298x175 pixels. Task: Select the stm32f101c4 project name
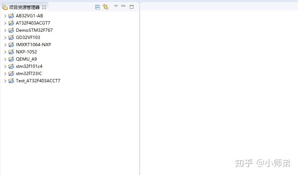pyautogui.click(x=29, y=66)
